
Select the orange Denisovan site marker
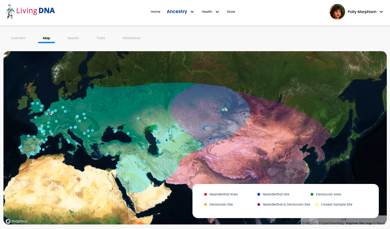coord(226,110)
